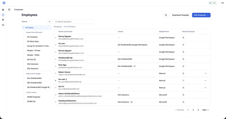This screenshot has height=119, width=226.
Task: Collapse the All Teams tree node
Action: (24, 28)
